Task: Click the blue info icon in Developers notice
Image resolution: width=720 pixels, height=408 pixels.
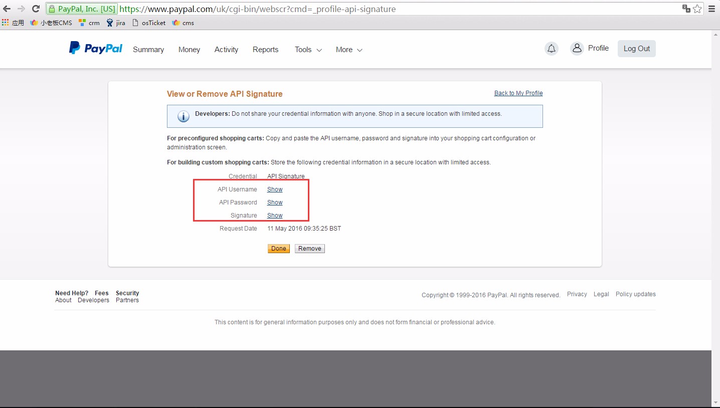Action: coord(184,116)
